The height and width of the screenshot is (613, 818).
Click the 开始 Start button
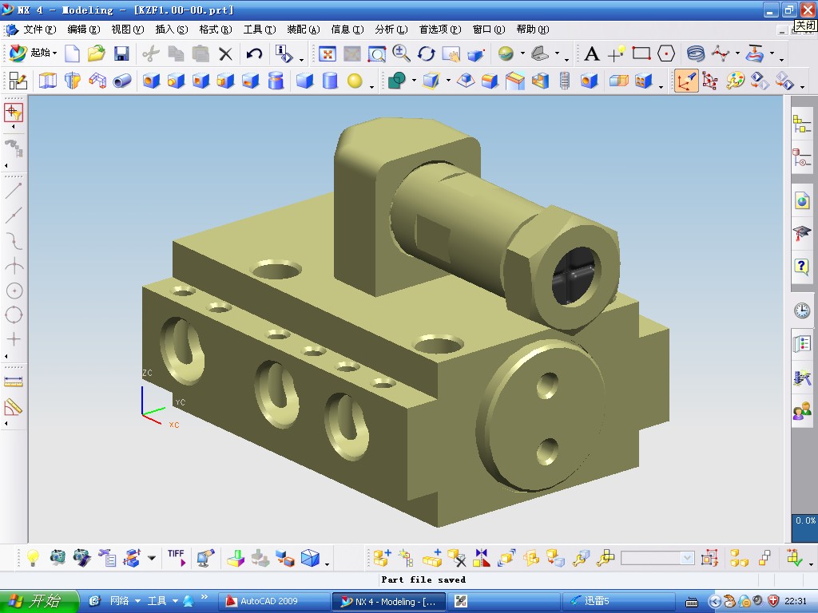[38, 601]
